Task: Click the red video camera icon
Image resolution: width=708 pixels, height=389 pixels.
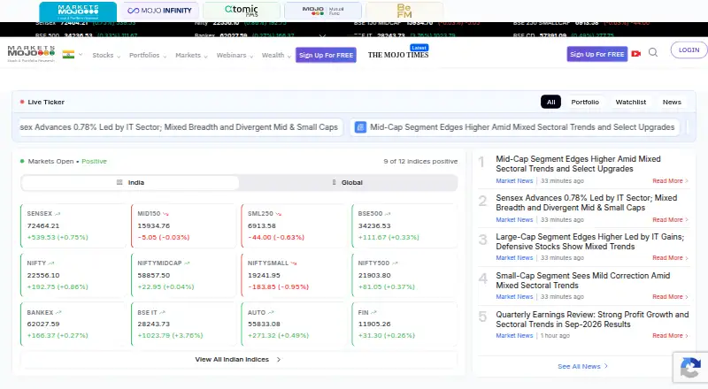Action: tap(636, 54)
